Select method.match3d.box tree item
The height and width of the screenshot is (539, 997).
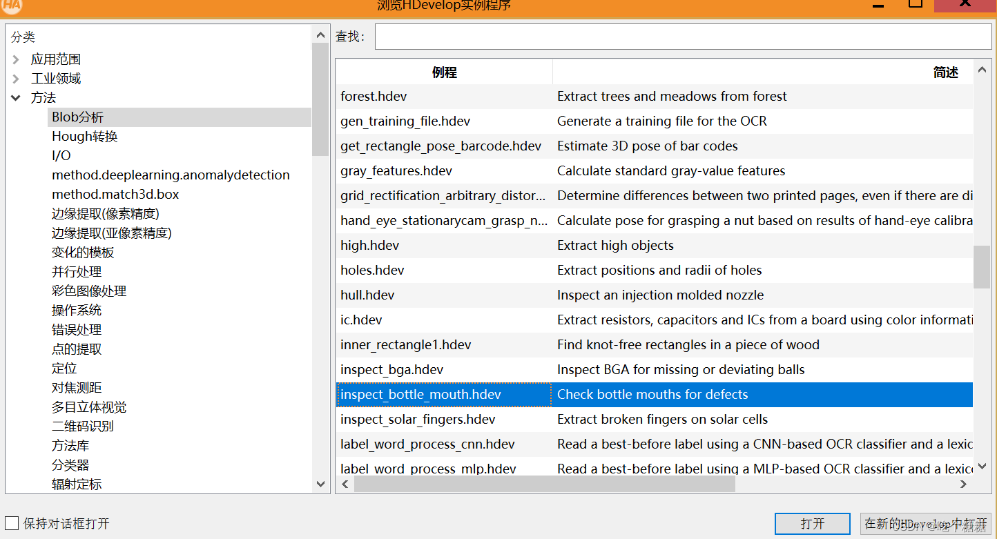pyautogui.click(x=115, y=195)
